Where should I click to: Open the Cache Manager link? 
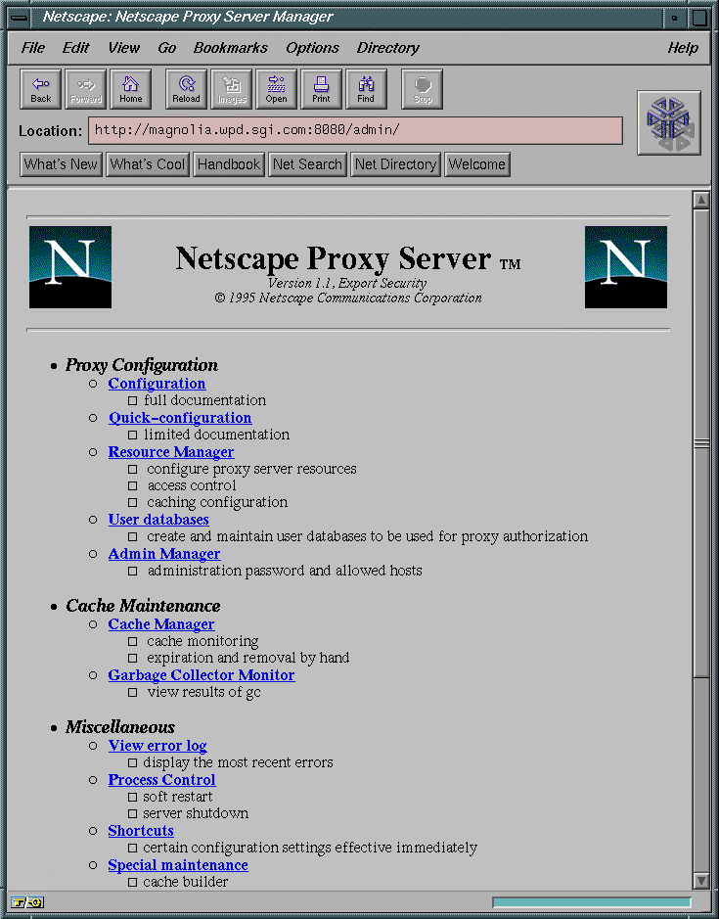pyautogui.click(x=161, y=624)
